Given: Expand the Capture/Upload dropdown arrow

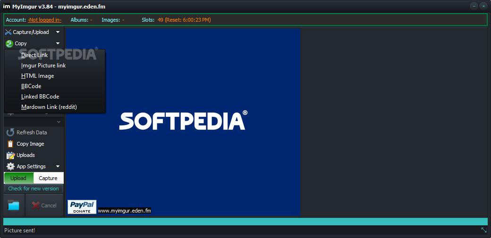Looking at the screenshot, I should pos(58,32).
